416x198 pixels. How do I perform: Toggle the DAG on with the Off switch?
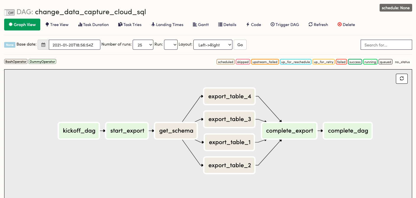9,12
